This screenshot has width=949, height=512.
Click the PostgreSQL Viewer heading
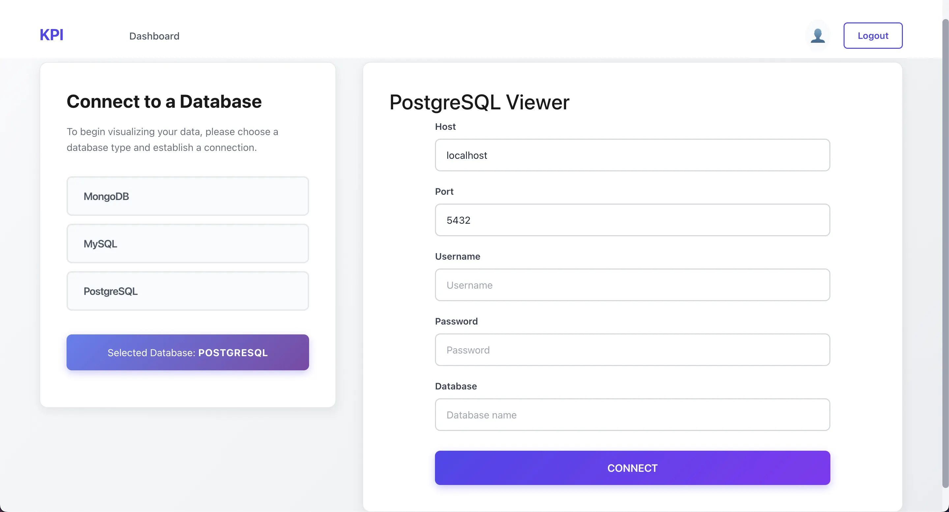point(479,102)
